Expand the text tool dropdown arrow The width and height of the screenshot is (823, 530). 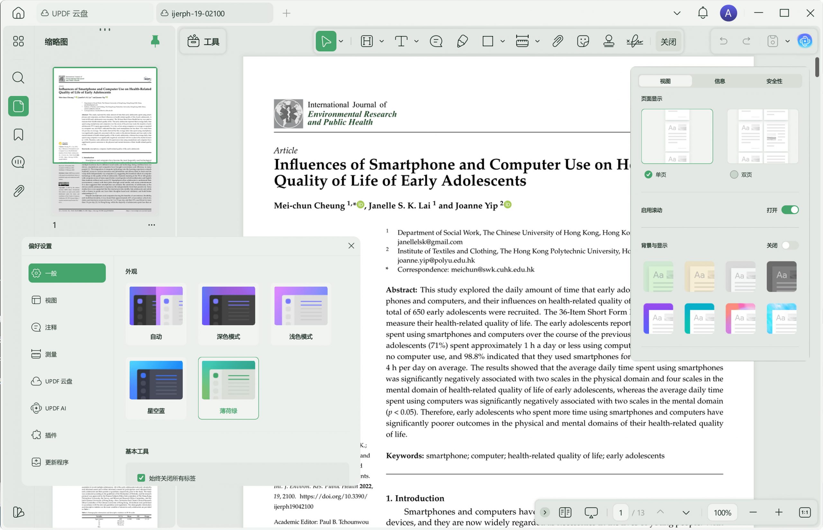[416, 41]
